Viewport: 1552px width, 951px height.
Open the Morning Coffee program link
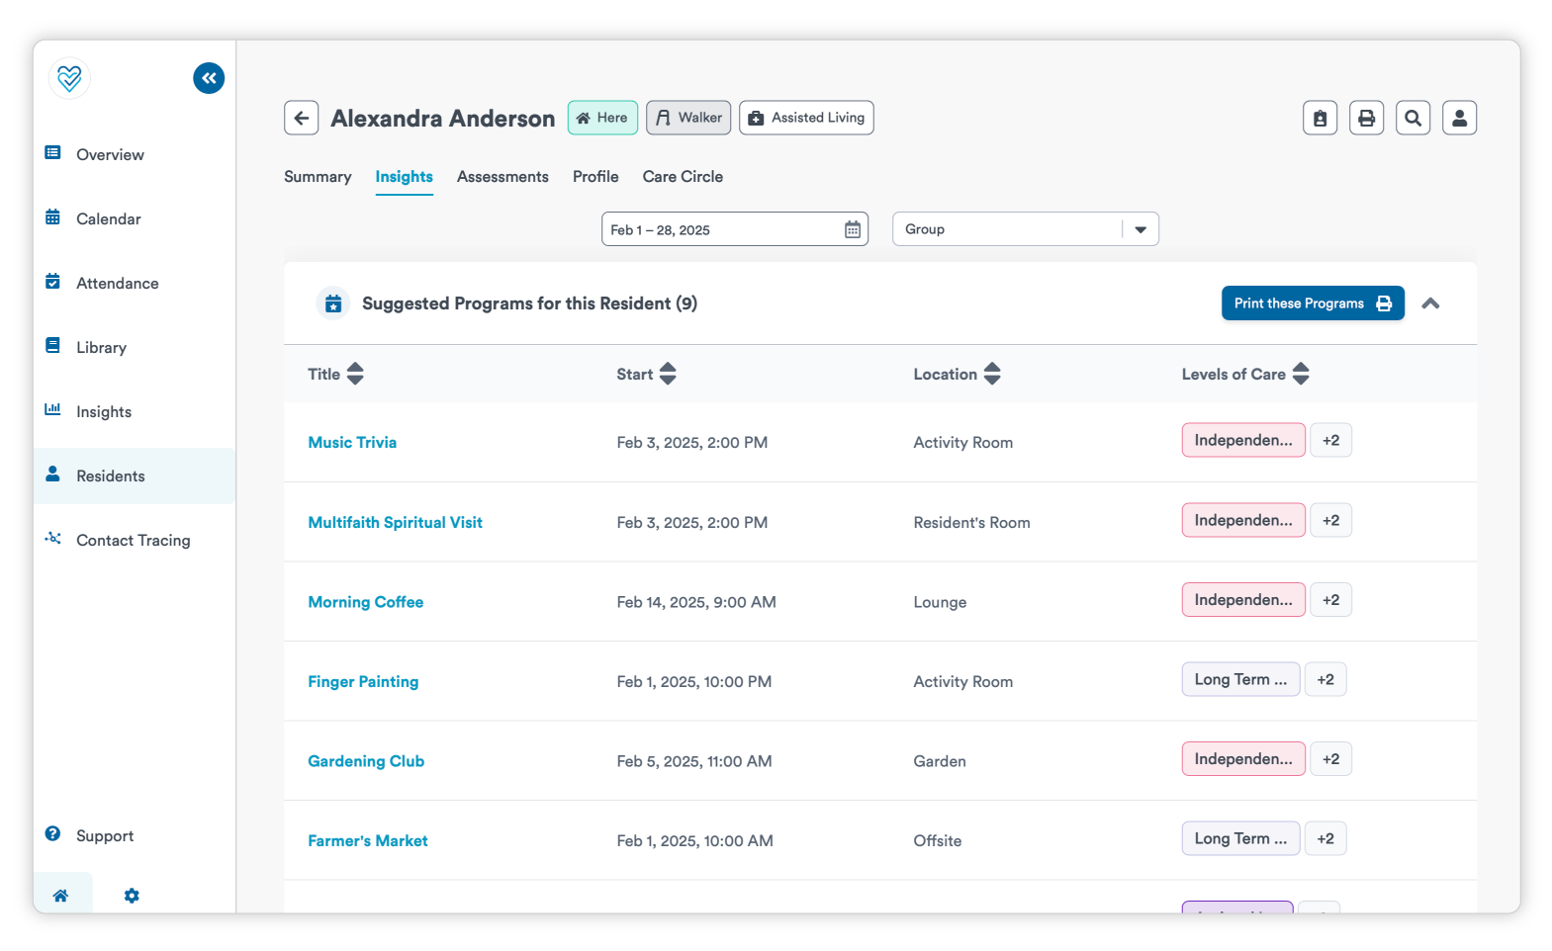tap(366, 602)
